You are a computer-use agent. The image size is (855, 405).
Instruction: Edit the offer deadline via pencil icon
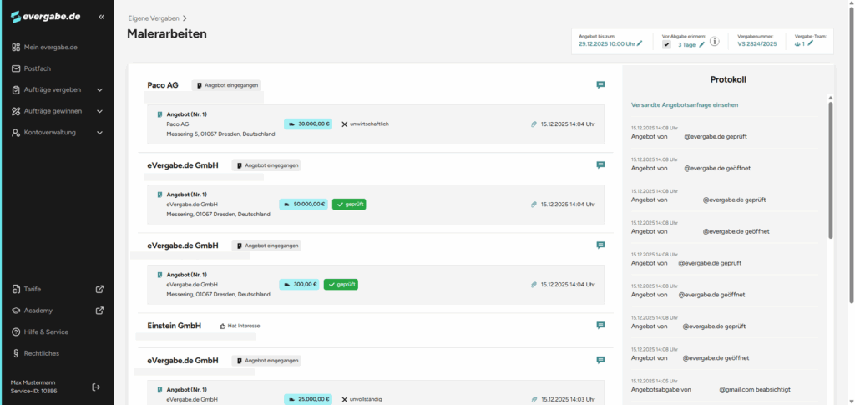[640, 43]
